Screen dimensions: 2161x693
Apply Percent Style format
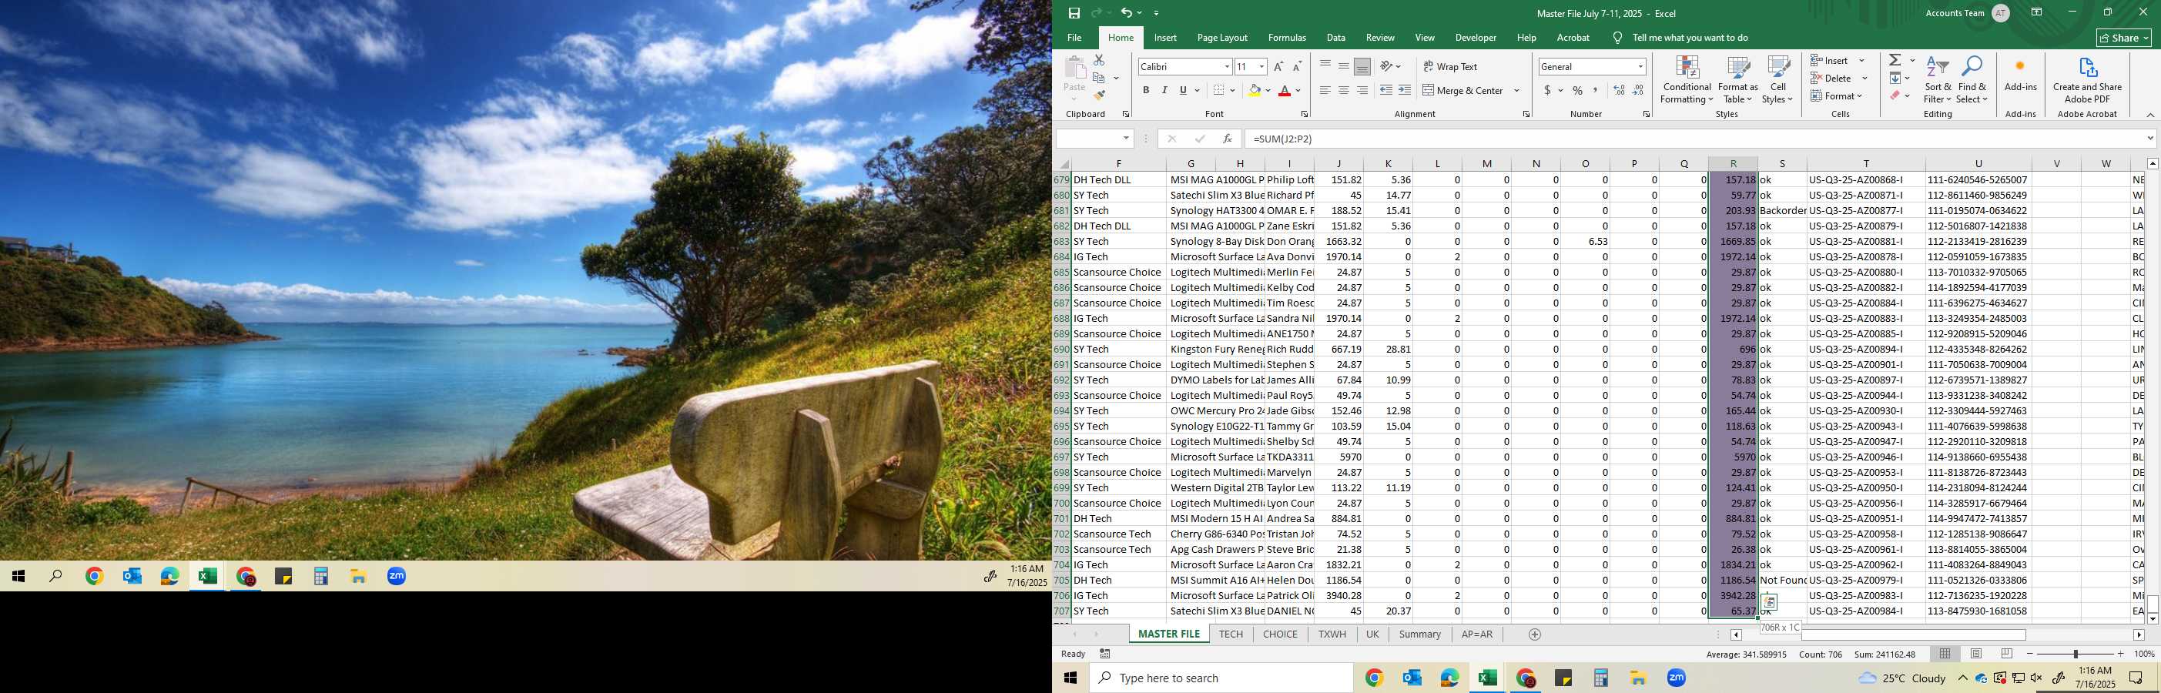[1577, 90]
